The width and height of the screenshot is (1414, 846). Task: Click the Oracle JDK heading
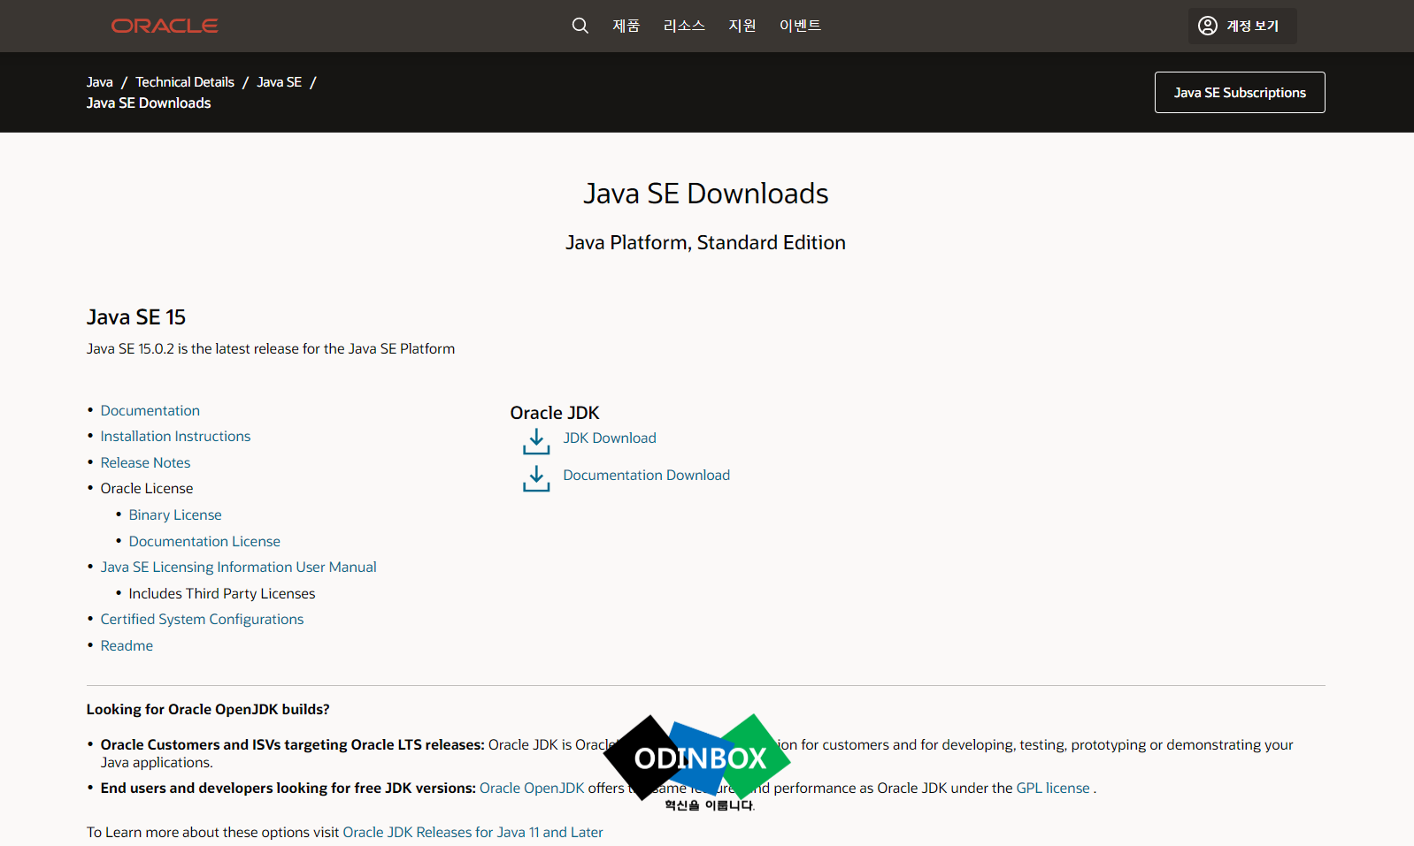click(555, 413)
